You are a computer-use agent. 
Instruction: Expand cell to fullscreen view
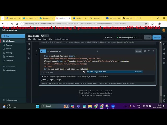tap(149, 51)
